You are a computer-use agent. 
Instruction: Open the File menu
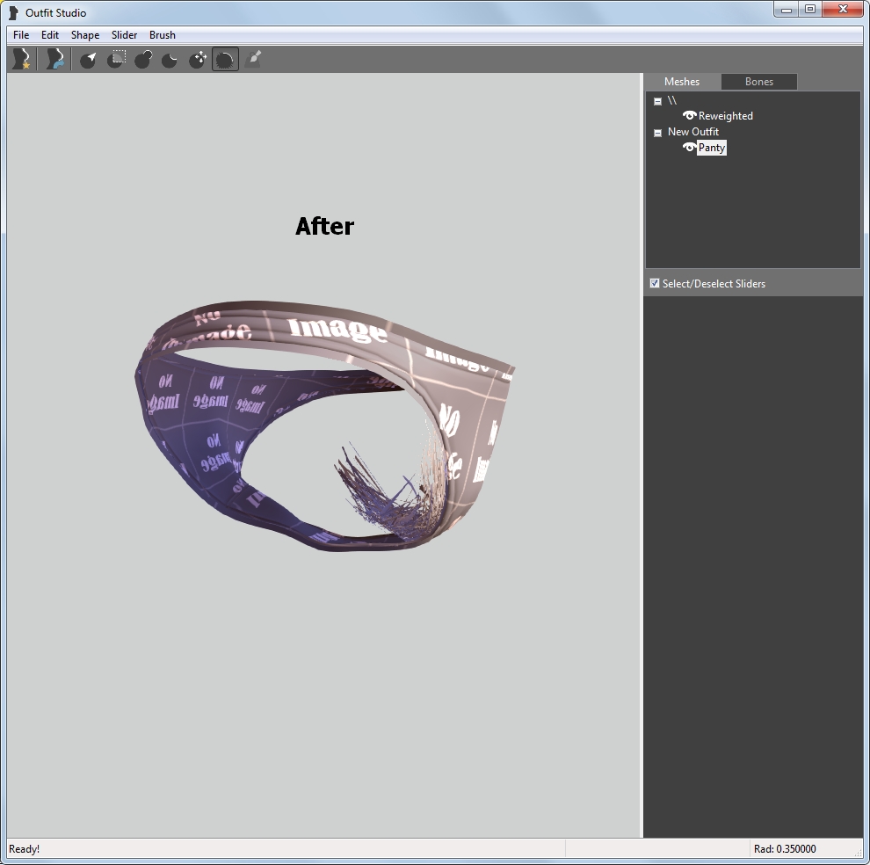21,35
